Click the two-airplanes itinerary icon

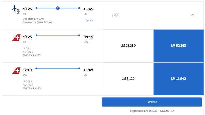[16, 10]
